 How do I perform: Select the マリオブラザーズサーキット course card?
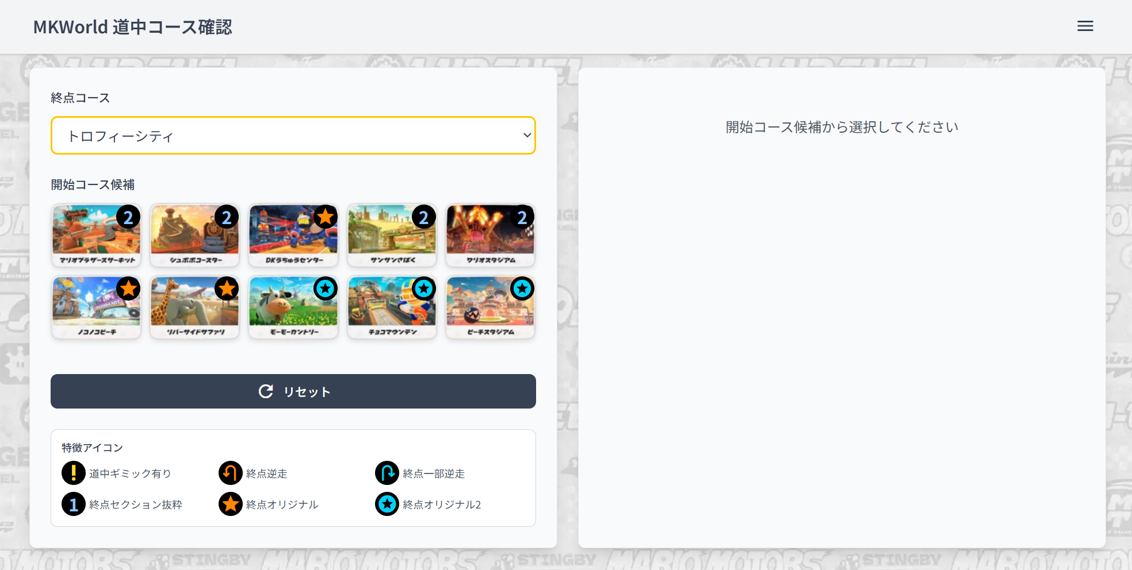[96, 236]
